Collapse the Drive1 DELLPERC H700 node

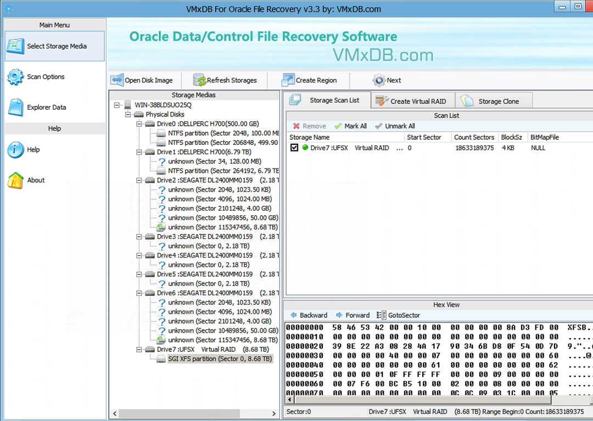pyautogui.click(x=139, y=152)
